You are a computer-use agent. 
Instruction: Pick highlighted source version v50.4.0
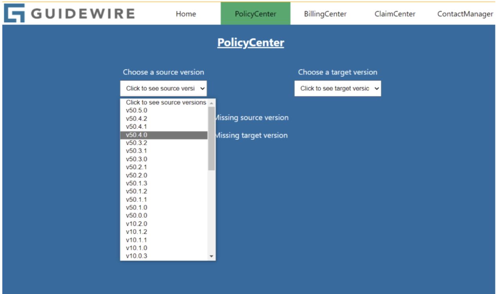(164, 135)
